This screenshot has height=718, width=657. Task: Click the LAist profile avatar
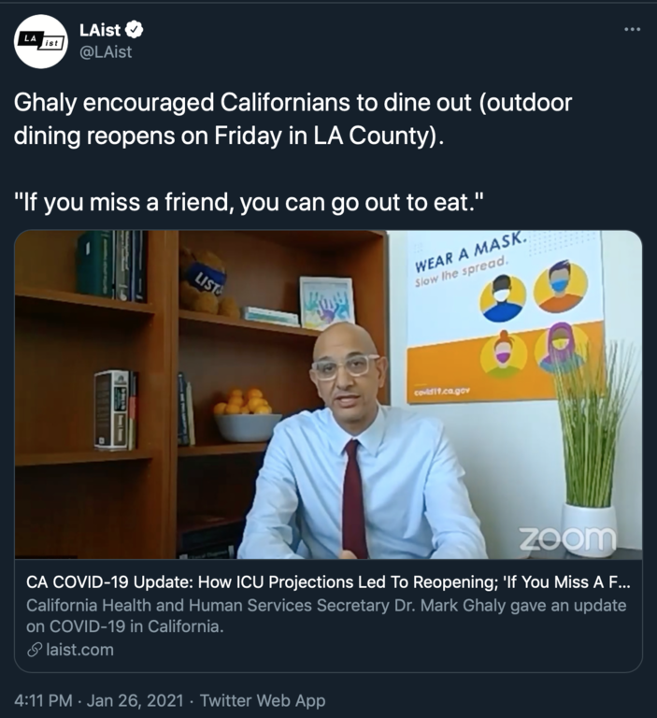tap(41, 41)
